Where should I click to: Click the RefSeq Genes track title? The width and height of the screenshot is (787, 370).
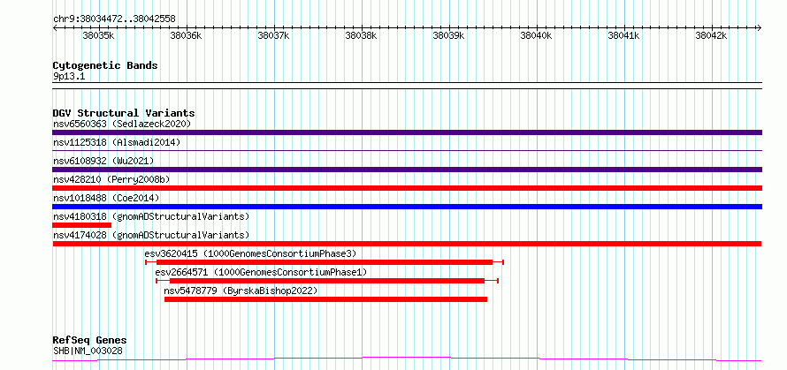tap(90, 341)
